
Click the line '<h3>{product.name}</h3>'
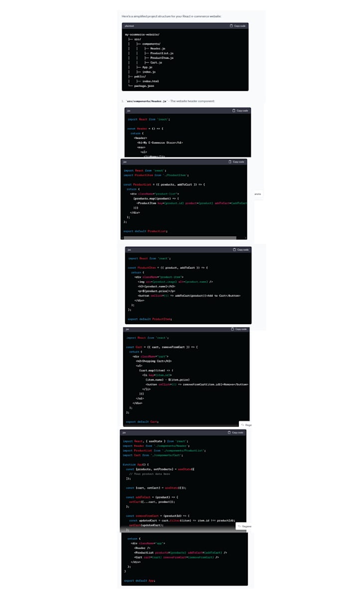tap(157, 286)
